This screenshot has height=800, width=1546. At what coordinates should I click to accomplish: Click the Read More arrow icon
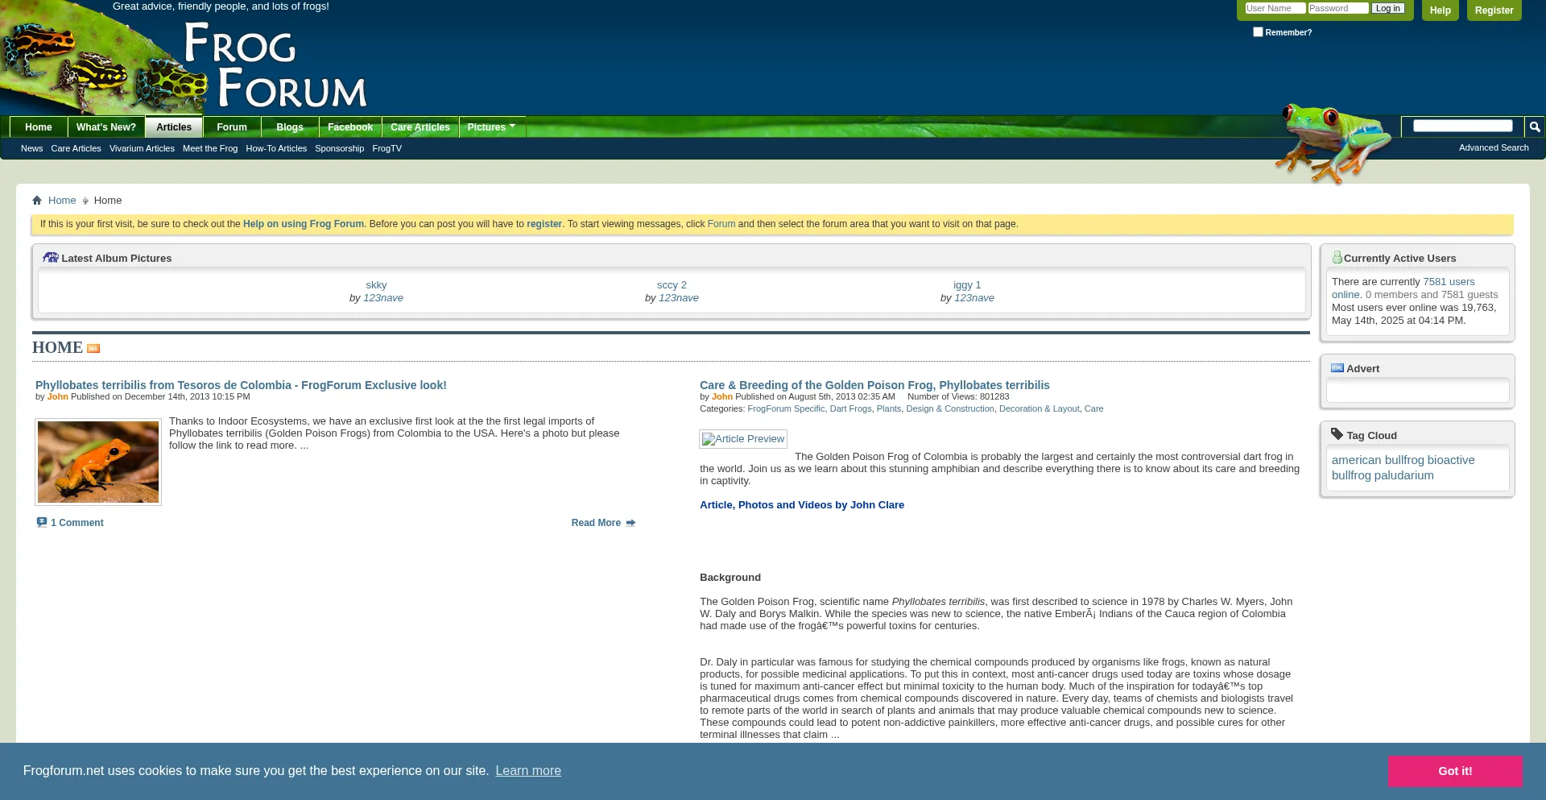630,523
